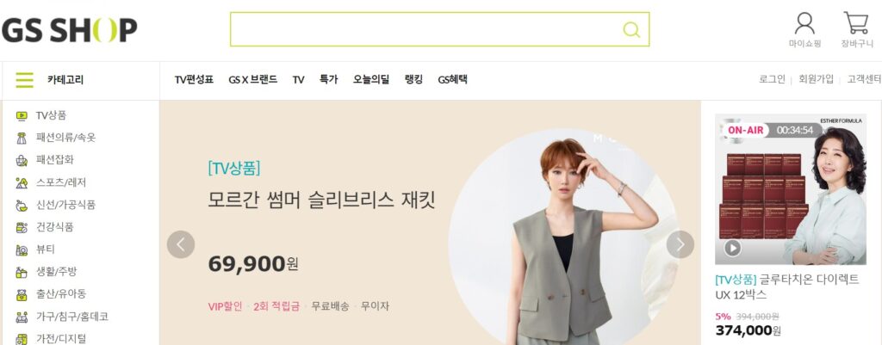Open the 장바구니 shopping cart icon
Screen dimensions: 882x345
(x=855, y=23)
